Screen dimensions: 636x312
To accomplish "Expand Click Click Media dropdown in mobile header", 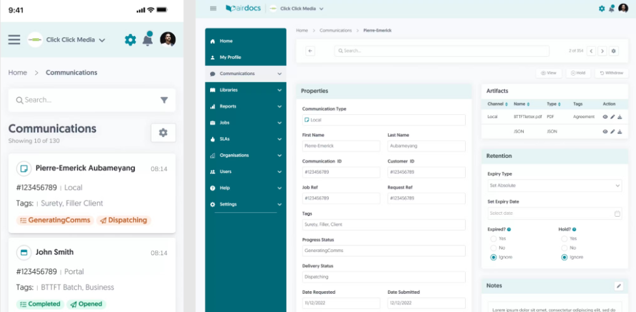I will pos(102,40).
